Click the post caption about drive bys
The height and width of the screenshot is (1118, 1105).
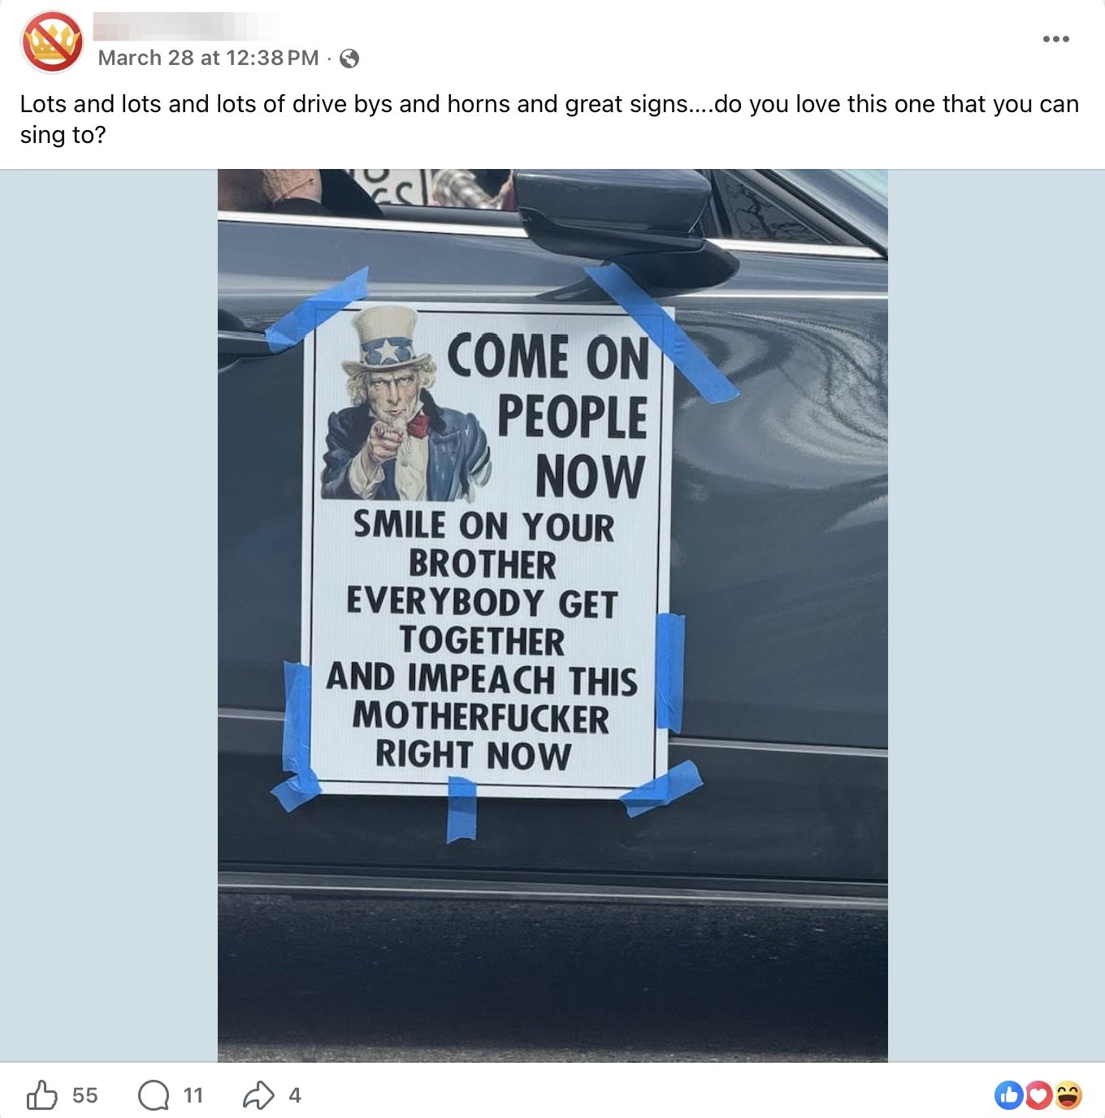pos(549,119)
